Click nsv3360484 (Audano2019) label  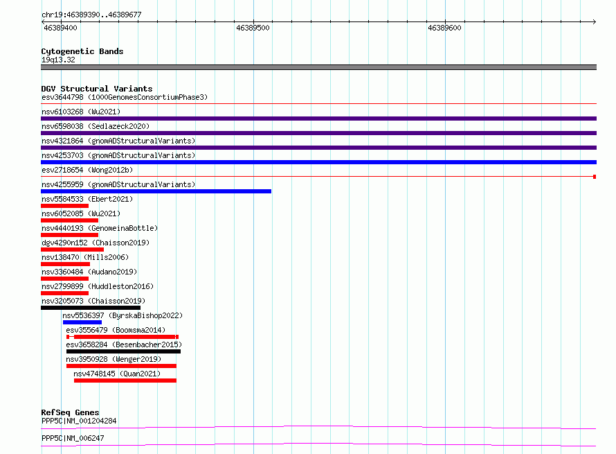pyautogui.click(x=89, y=272)
